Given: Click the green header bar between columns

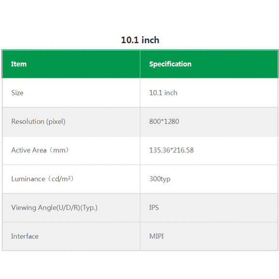Looking at the screenshot, I should (x=140, y=64).
